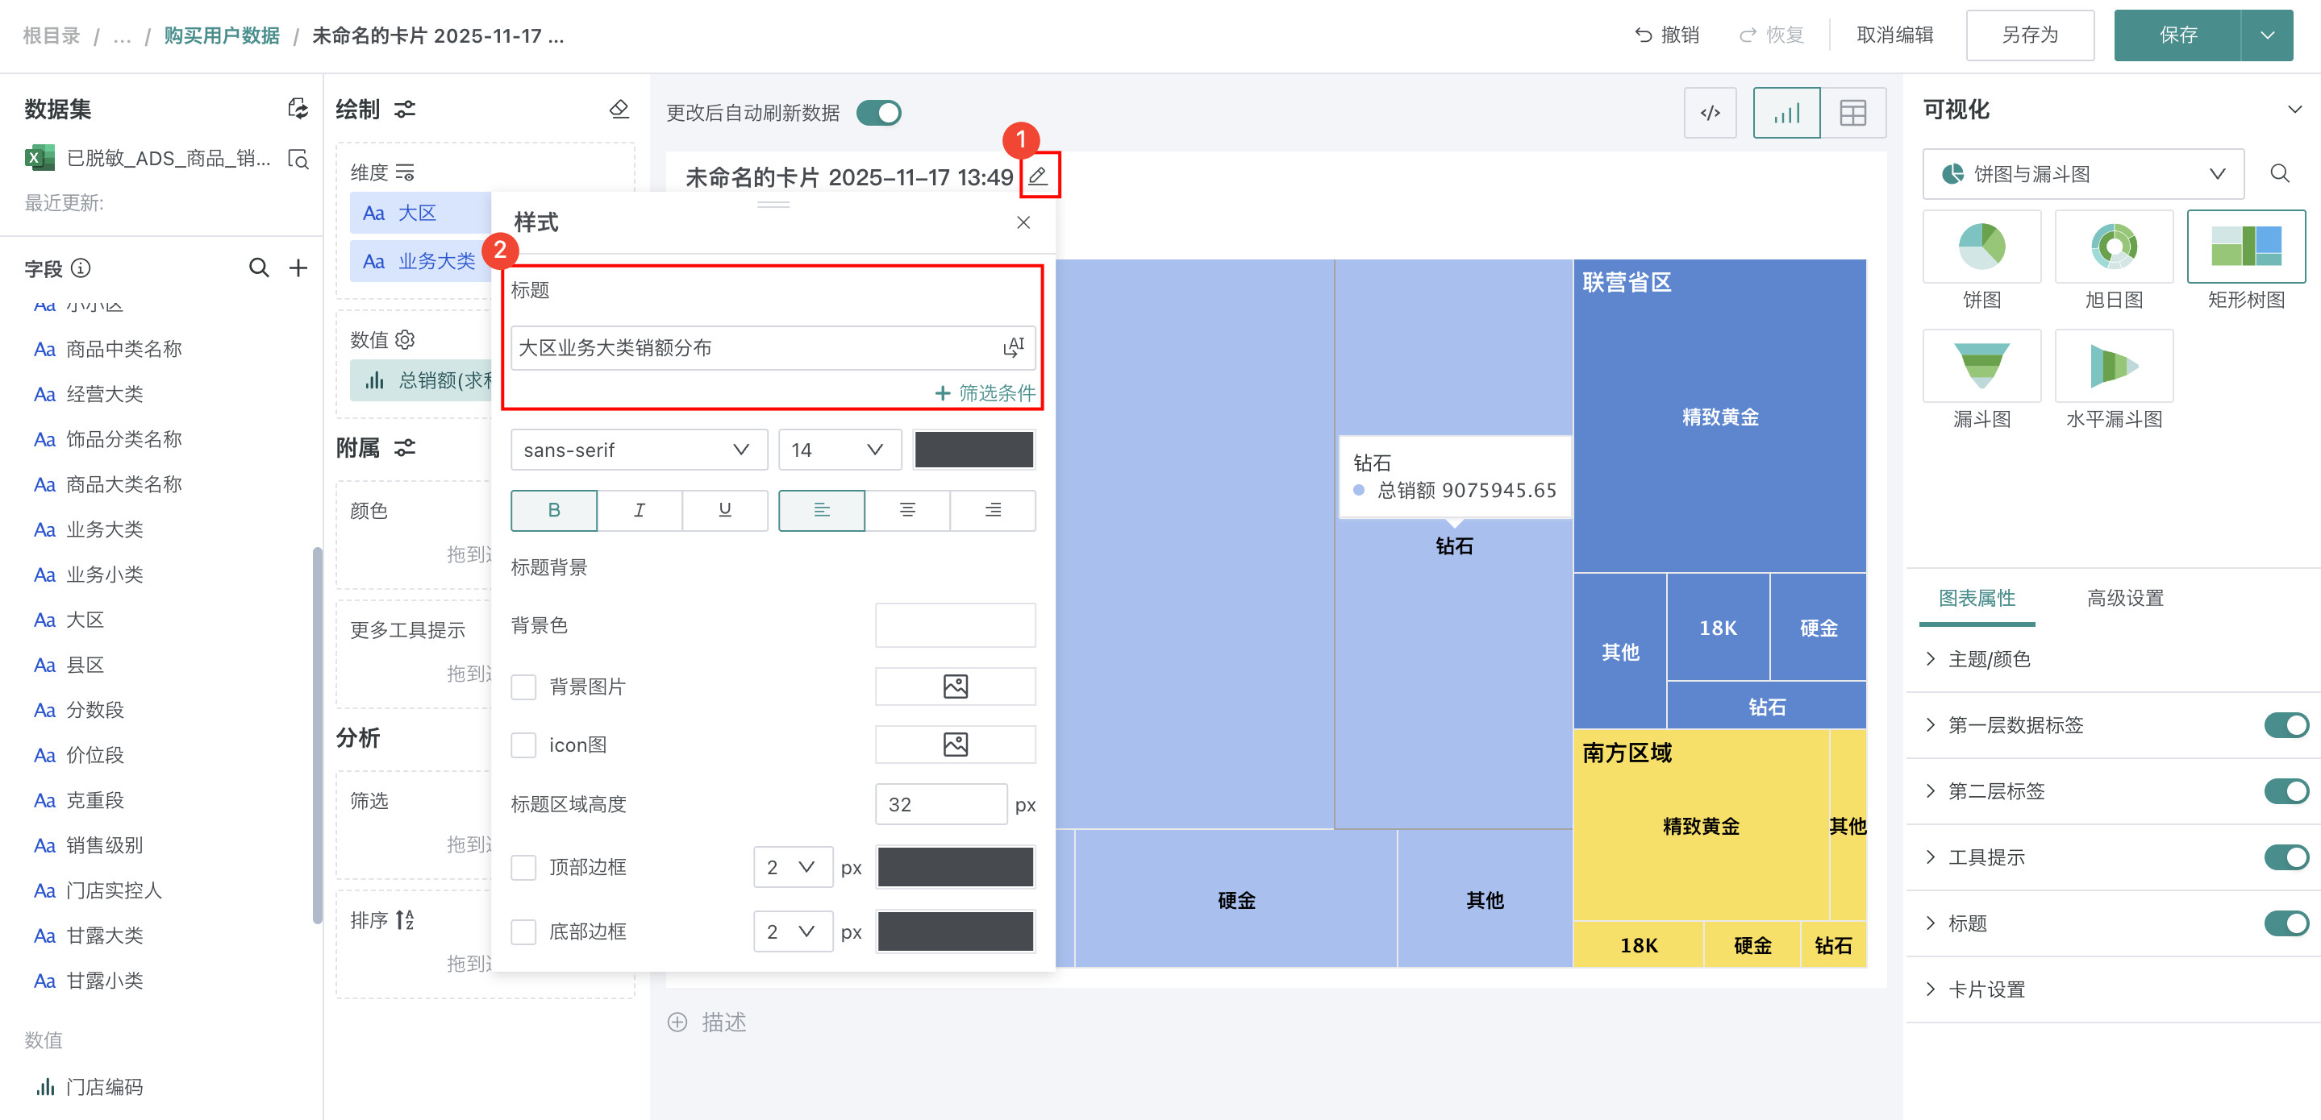Click the AI translate icon in title field
This screenshot has width=2321, height=1120.
pyautogui.click(x=1014, y=347)
